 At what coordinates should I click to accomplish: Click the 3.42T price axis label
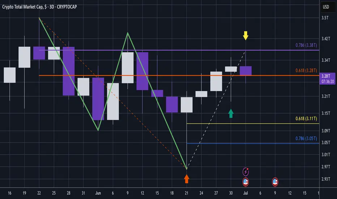click(325, 39)
